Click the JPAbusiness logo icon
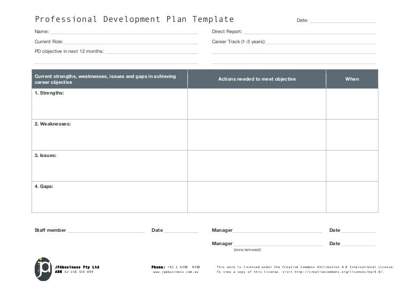The image size is (410, 290). coord(43,269)
